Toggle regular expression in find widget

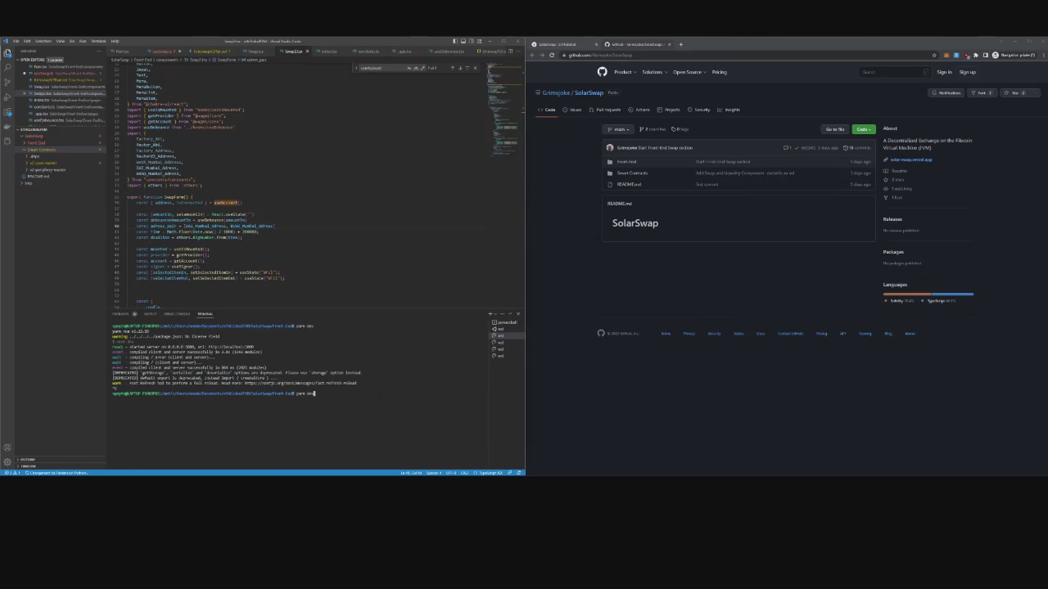pyautogui.click(x=422, y=68)
